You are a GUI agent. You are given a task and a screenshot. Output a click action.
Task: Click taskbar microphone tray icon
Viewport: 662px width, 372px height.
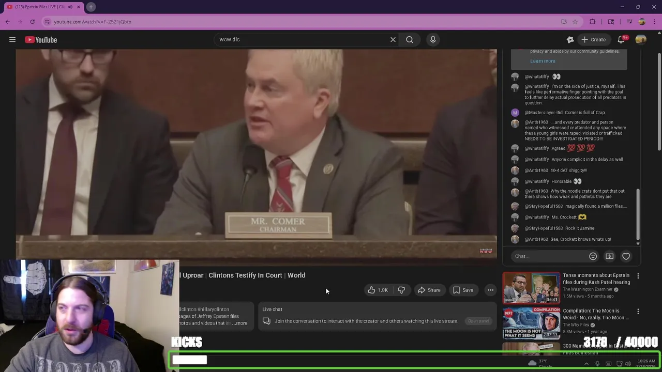(x=597, y=364)
